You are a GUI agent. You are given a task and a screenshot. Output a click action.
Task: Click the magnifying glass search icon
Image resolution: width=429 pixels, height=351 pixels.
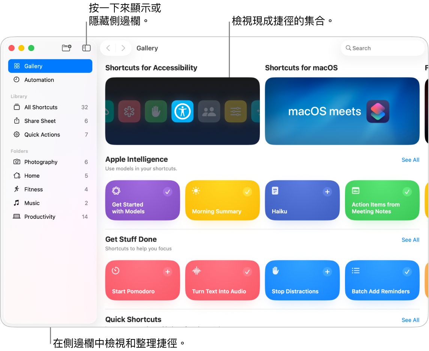pyautogui.click(x=348, y=48)
